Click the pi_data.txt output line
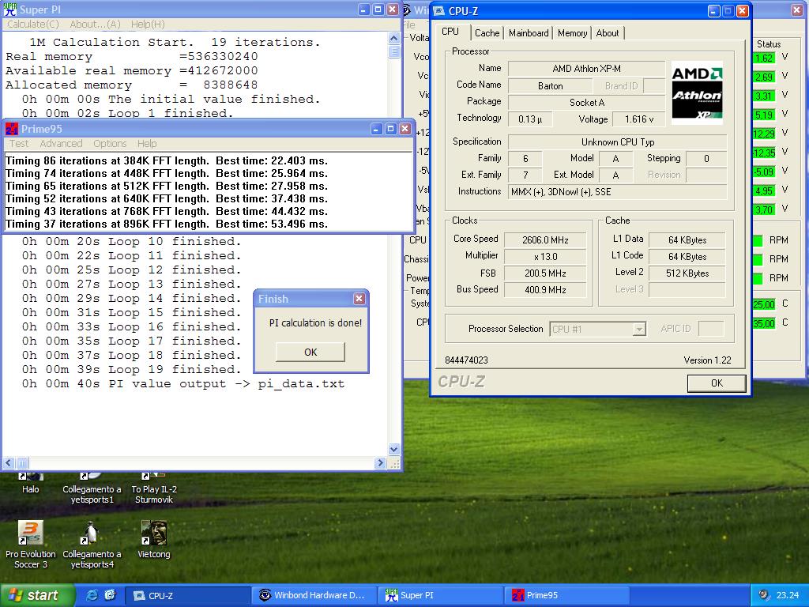Viewport: 809px width, 607px height. click(x=183, y=384)
